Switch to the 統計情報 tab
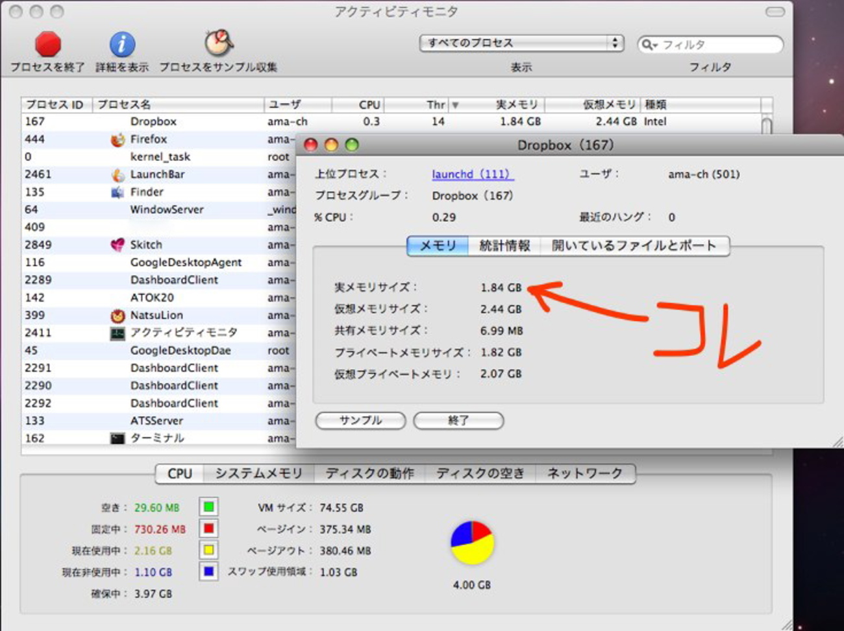Image resolution: width=844 pixels, height=631 pixels. (504, 246)
